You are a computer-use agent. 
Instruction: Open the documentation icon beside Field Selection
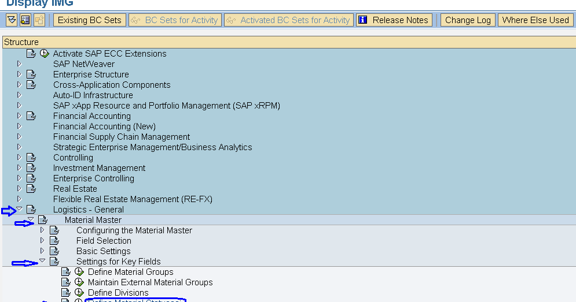click(x=54, y=241)
